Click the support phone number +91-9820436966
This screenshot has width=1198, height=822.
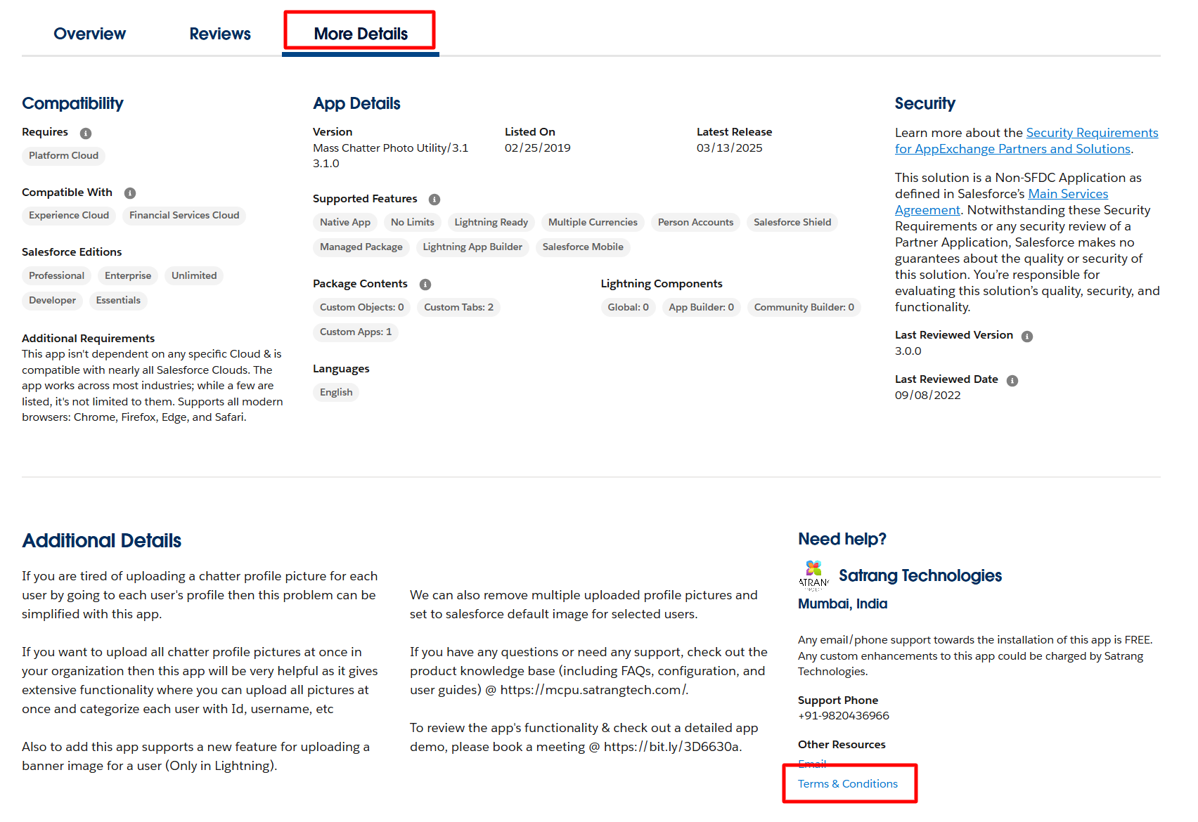(x=844, y=716)
